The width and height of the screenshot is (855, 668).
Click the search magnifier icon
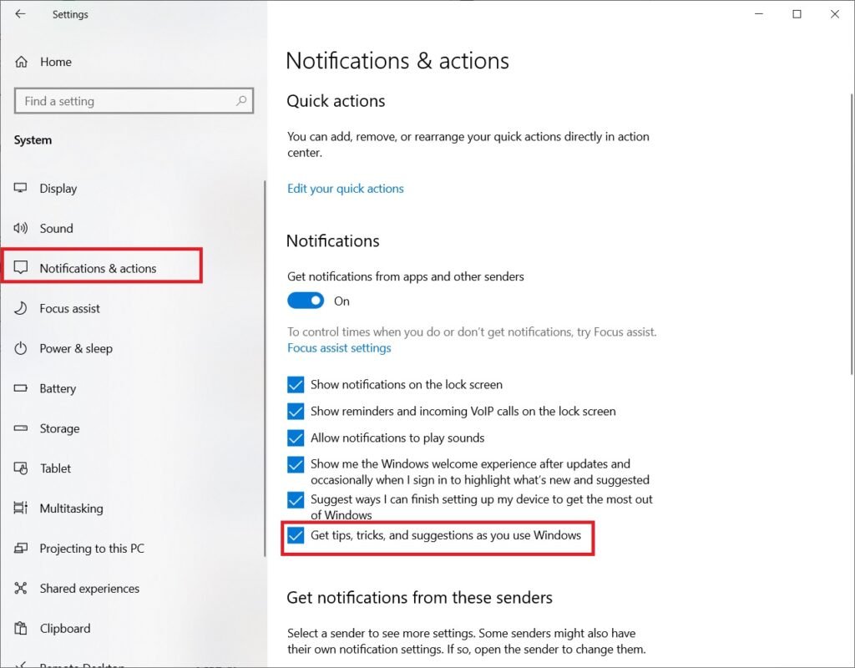coord(241,101)
